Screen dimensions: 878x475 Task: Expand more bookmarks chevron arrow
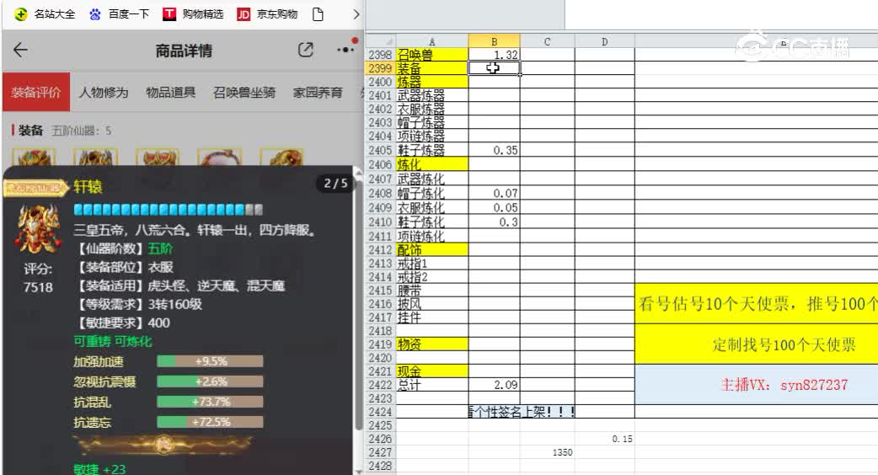[x=356, y=14]
